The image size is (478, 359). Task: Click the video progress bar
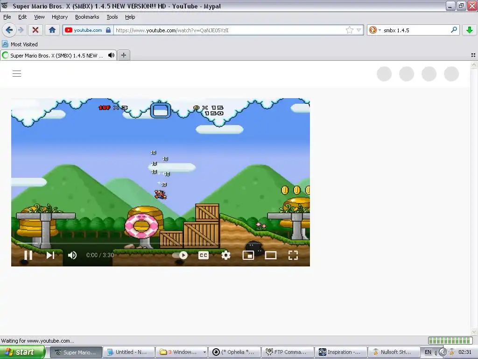(x=161, y=243)
